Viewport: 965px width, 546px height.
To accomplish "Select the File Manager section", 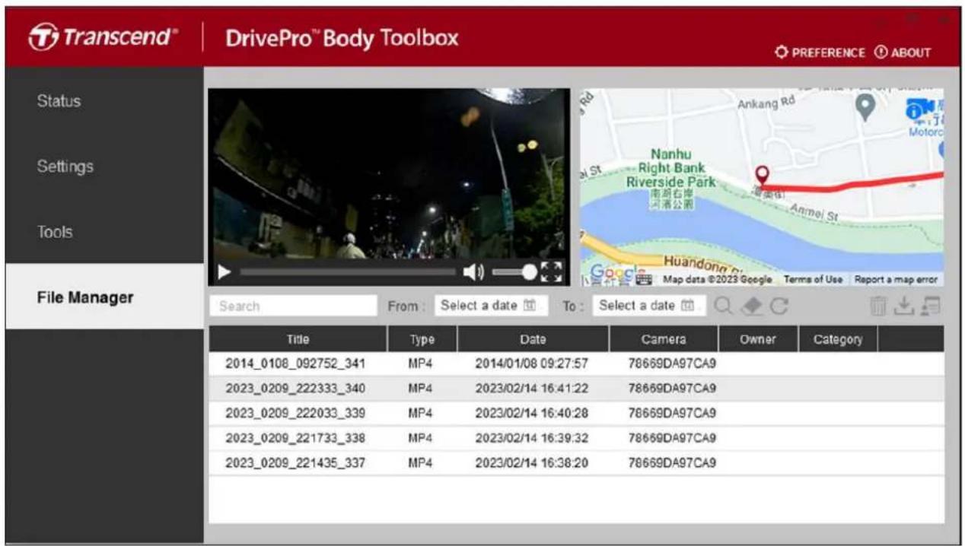I will point(104,297).
